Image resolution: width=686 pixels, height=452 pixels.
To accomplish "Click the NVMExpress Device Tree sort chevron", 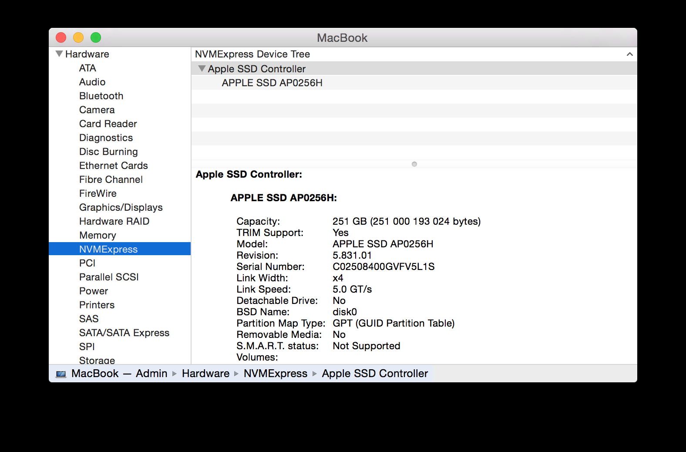I will click(629, 54).
